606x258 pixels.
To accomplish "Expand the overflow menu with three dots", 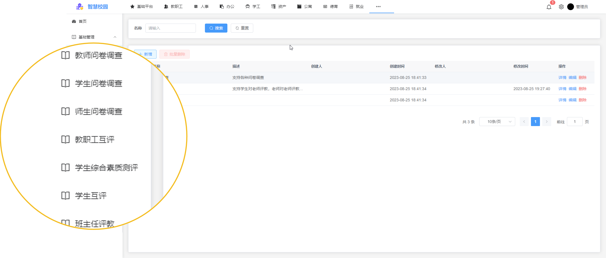I will pyautogui.click(x=378, y=6).
